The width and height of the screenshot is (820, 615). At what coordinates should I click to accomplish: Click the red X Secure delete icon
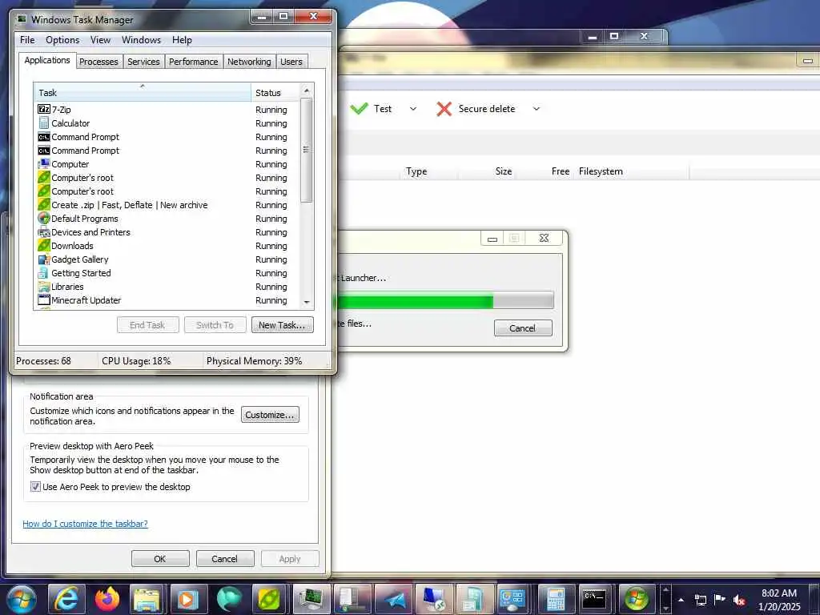pyautogui.click(x=444, y=109)
